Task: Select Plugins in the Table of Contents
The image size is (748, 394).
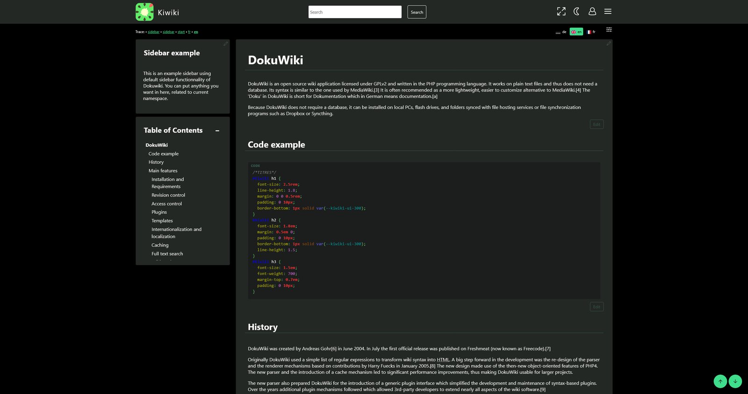Action: click(159, 212)
